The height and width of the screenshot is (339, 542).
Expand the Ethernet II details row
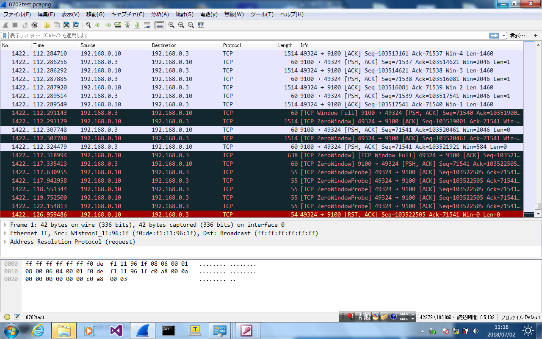tap(6, 233)
